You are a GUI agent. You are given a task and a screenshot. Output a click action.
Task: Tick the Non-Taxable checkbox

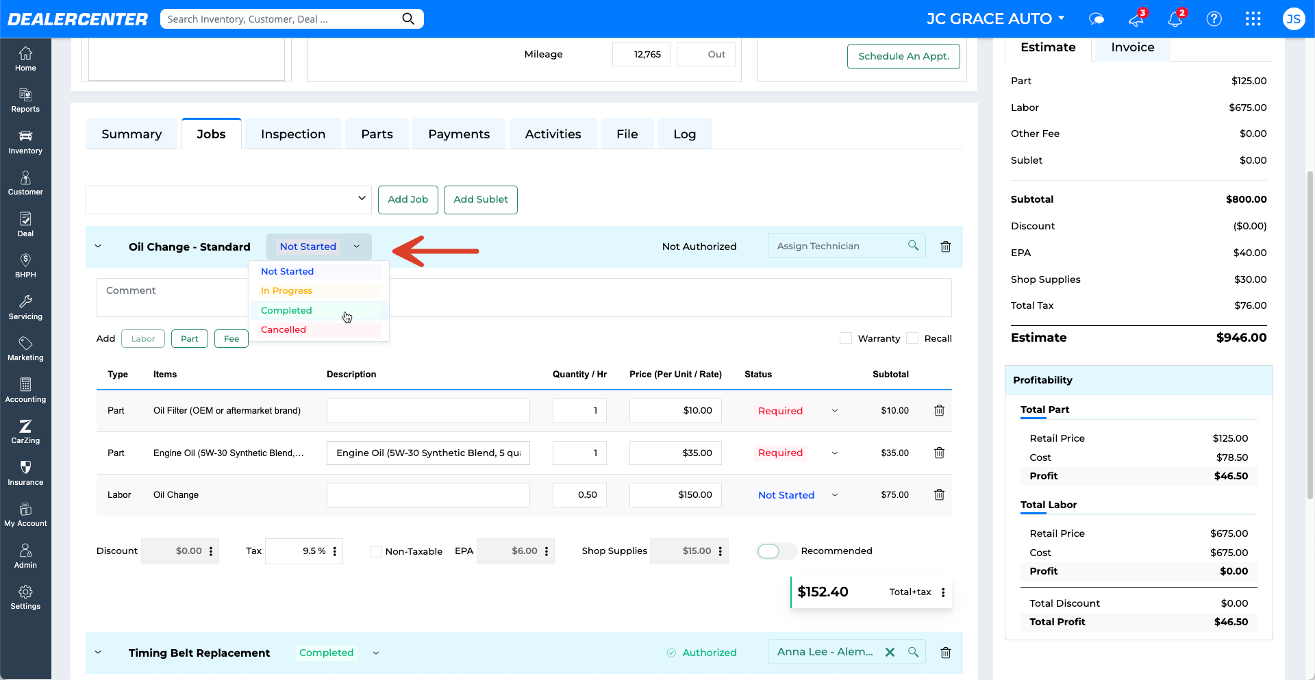click(376, 551)
